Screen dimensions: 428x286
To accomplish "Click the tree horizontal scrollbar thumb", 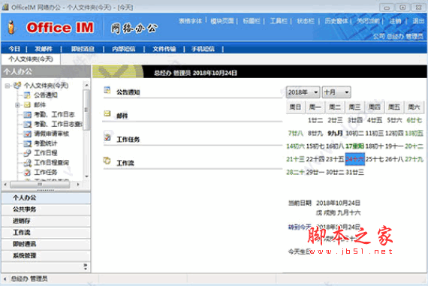I will (40, 185).
